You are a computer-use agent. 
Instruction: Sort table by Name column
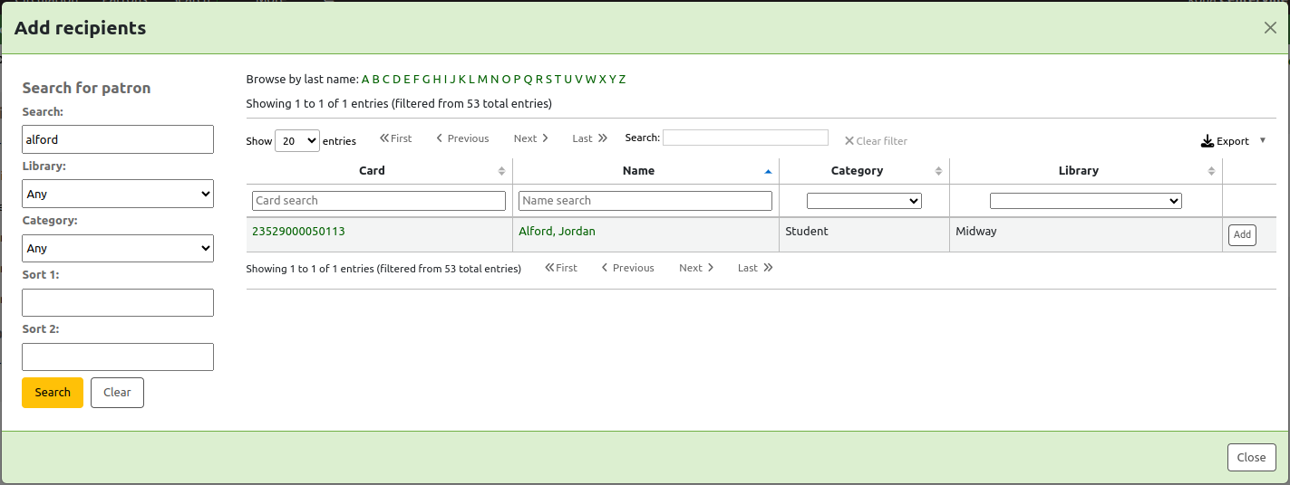click(638, 171)
